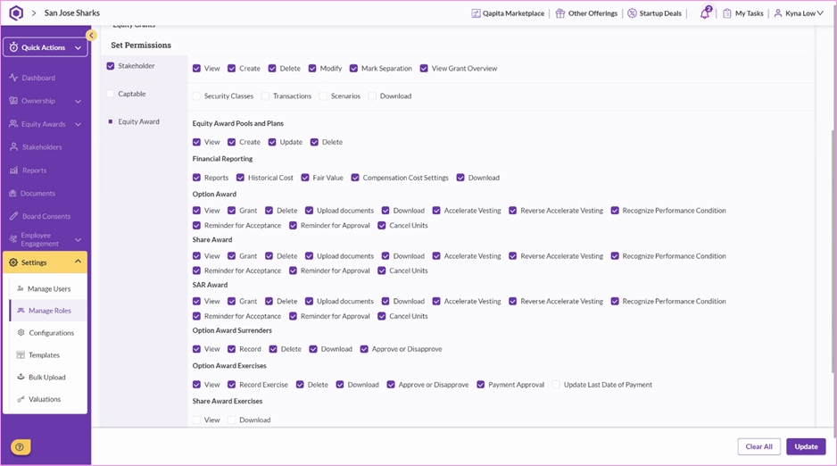This screenshot has width=837, height=466.
Task: Click the Valuations key icon
Action: [21, 399]
